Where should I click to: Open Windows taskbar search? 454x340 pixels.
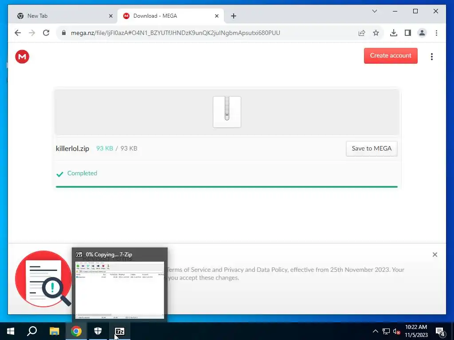click(32, 331)
